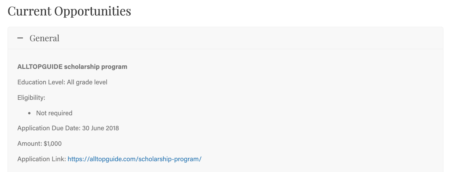Click the "2018" year in due date
The width and height of the screenshot is (451, 172).
pos(112,128)
